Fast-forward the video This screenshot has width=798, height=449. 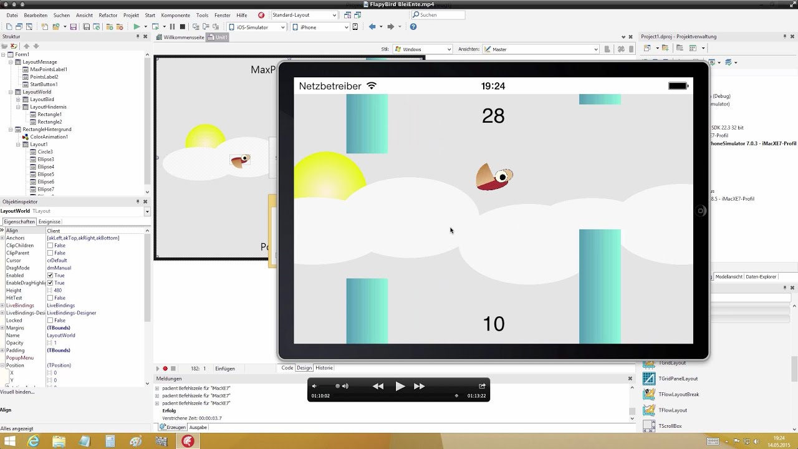click(420, 386)
